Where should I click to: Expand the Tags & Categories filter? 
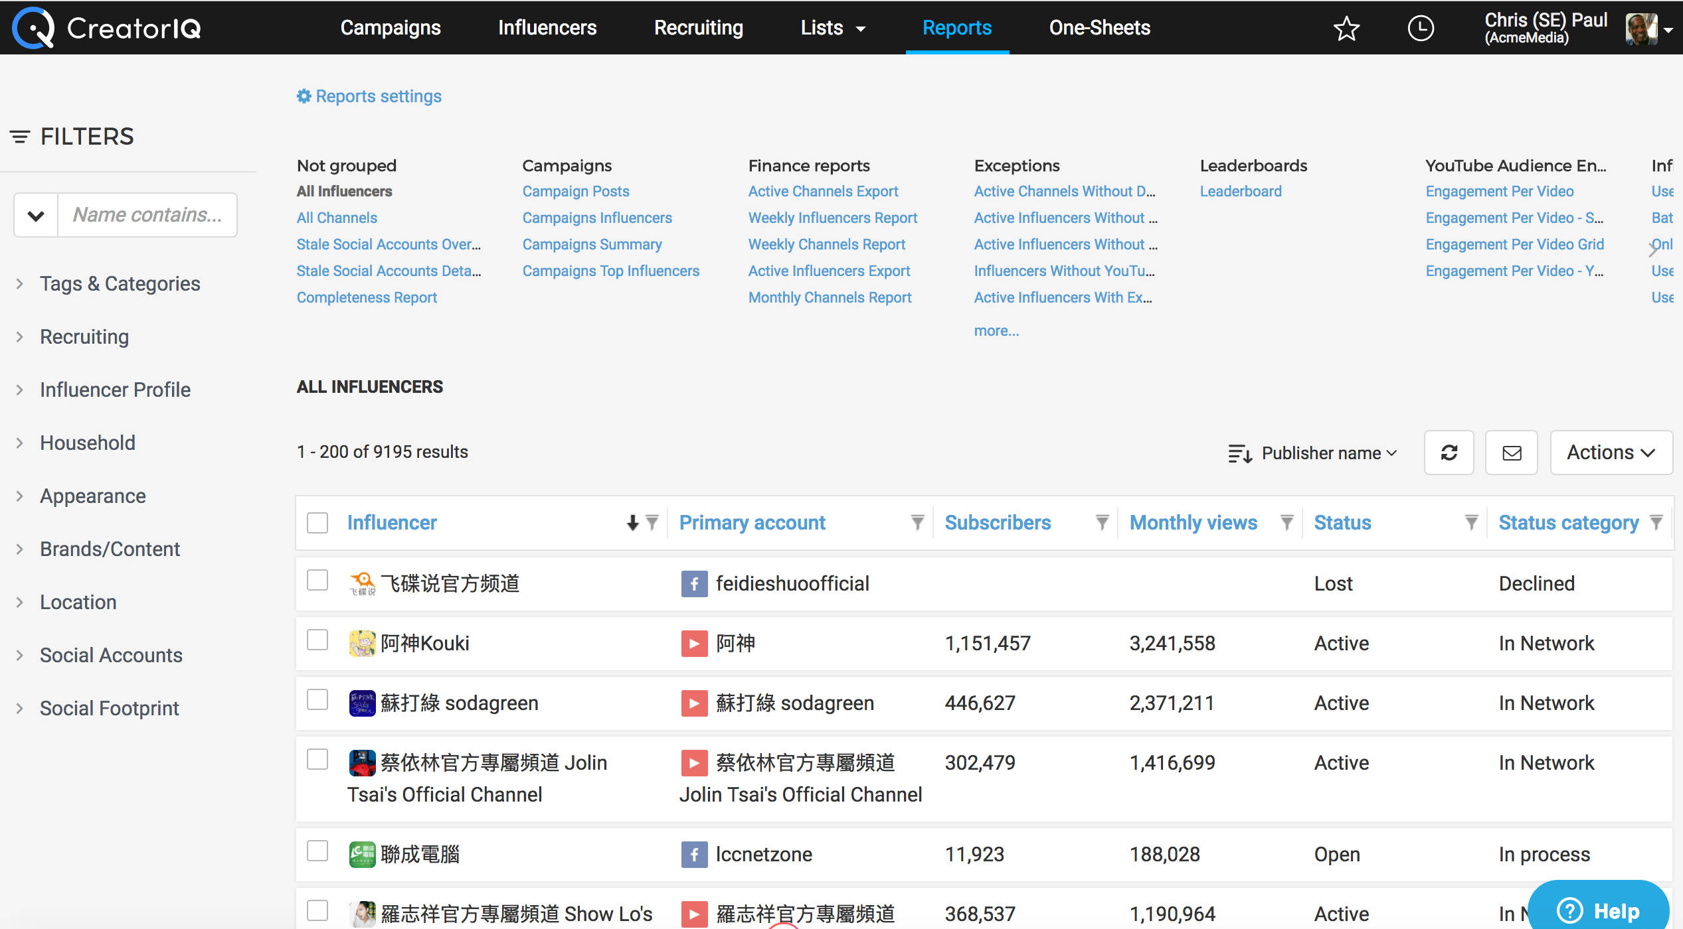(x=120, y=283)
